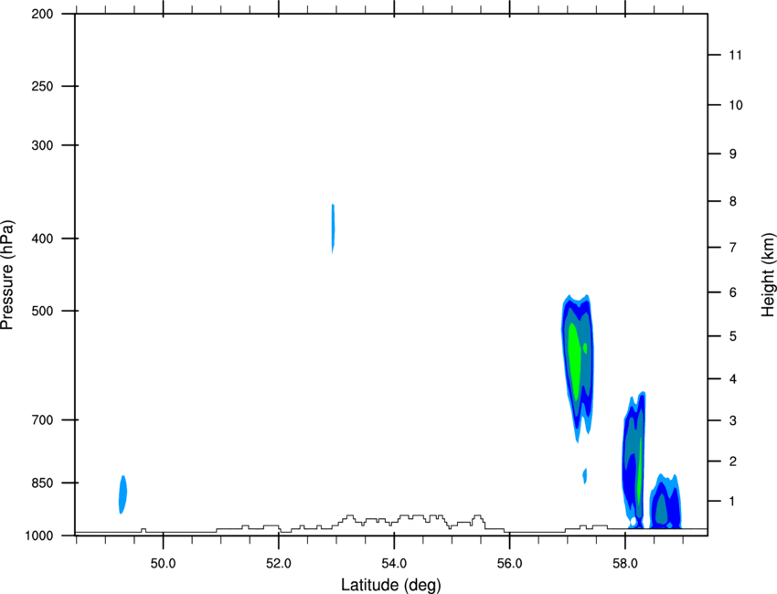Click the 500 pressure tick label

(42, 311)
